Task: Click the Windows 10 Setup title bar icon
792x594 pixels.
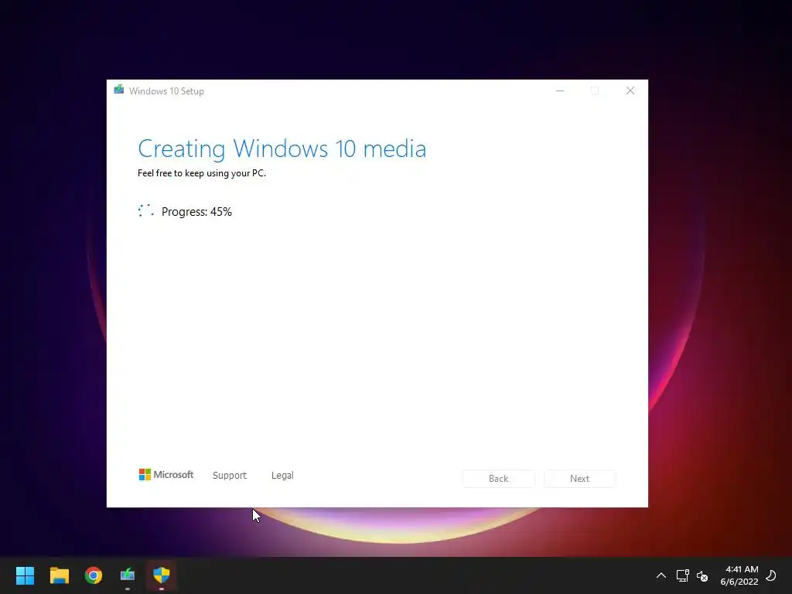Action: [118, 90]
